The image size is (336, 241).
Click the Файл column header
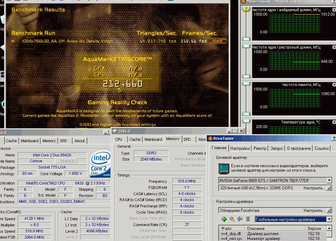point(232,229)
